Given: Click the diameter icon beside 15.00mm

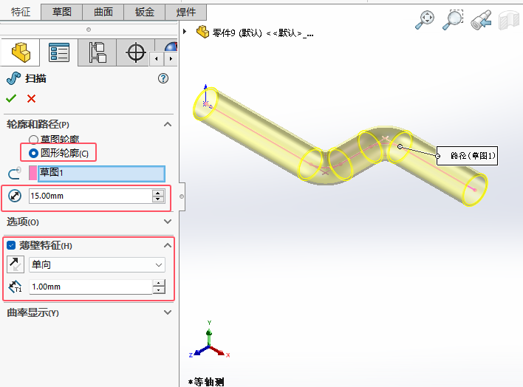Looking at the screenshot, I should [x=15, y=196].
